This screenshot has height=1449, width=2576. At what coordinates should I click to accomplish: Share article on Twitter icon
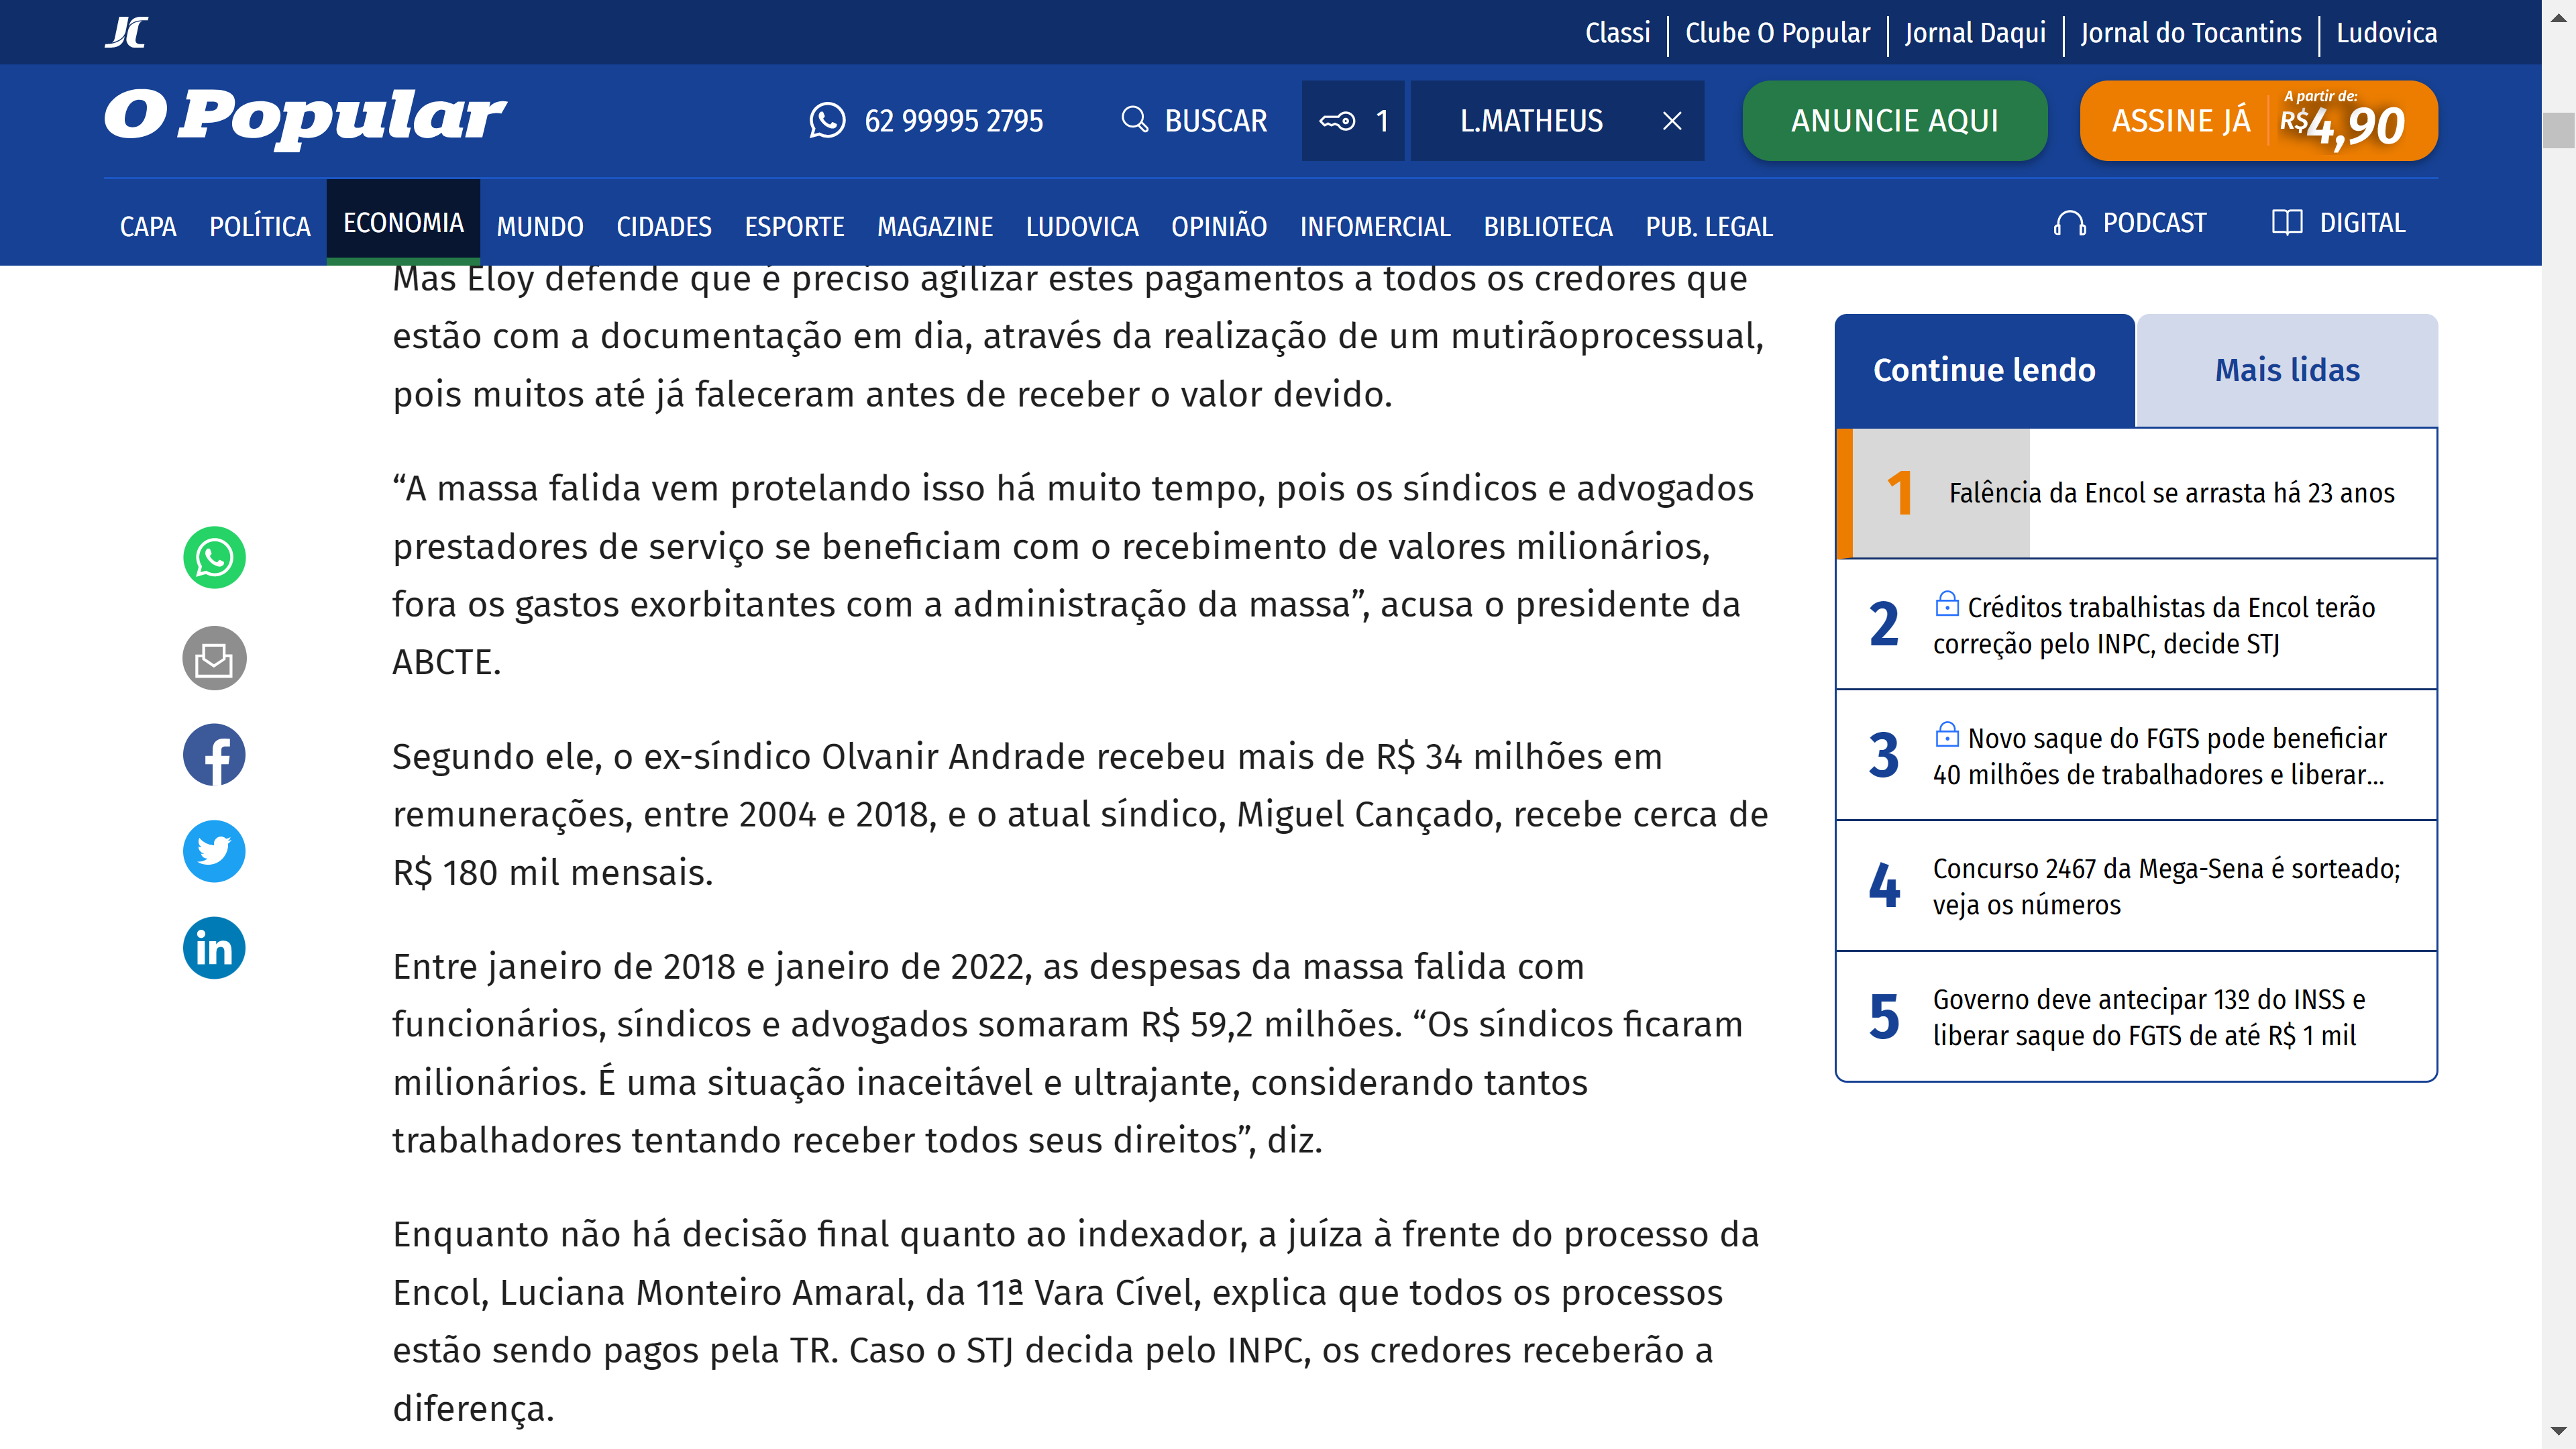tap(214, 851)
